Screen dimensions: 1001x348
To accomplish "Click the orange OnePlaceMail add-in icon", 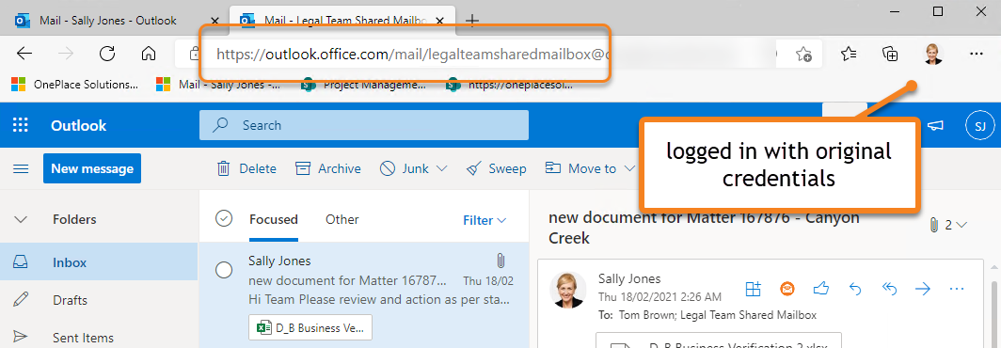I will tap(787, 290).
